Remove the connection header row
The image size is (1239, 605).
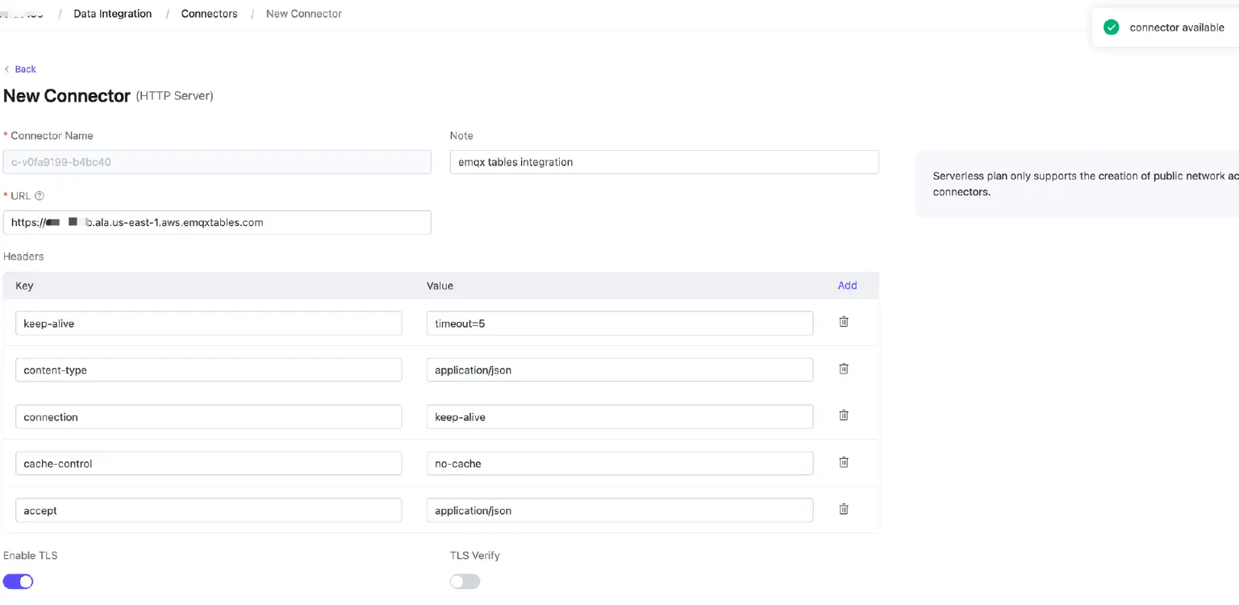(844, 415)
